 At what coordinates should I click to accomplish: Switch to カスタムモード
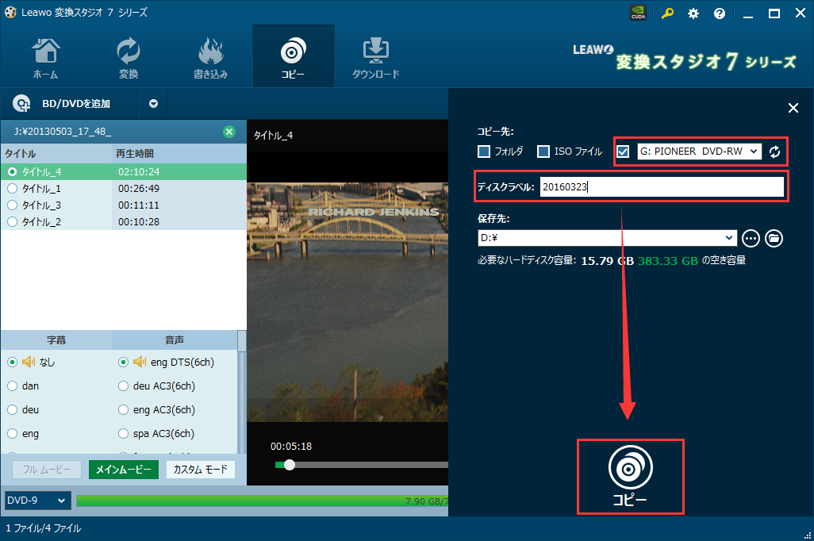click(202, 469)
